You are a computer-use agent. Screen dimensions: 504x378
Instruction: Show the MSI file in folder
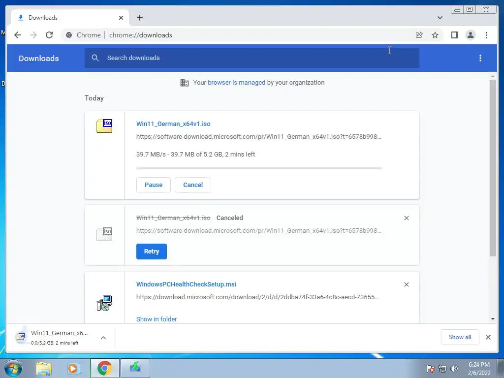(x=157, y=319)
